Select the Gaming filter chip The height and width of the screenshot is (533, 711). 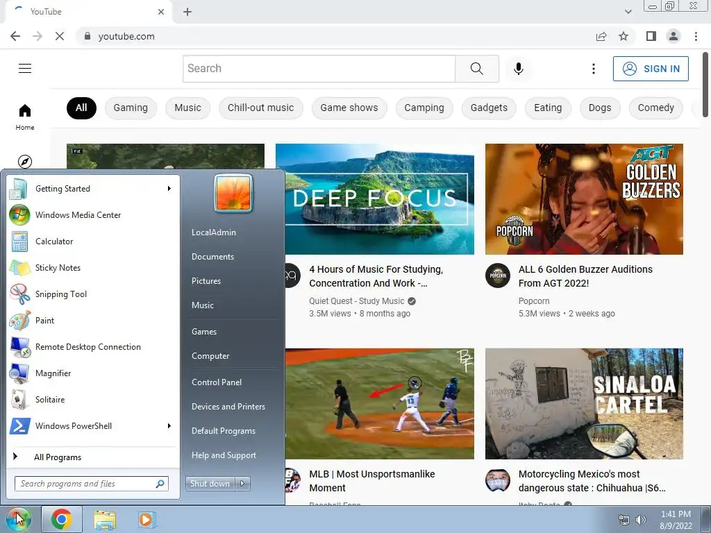pos(131,108)
